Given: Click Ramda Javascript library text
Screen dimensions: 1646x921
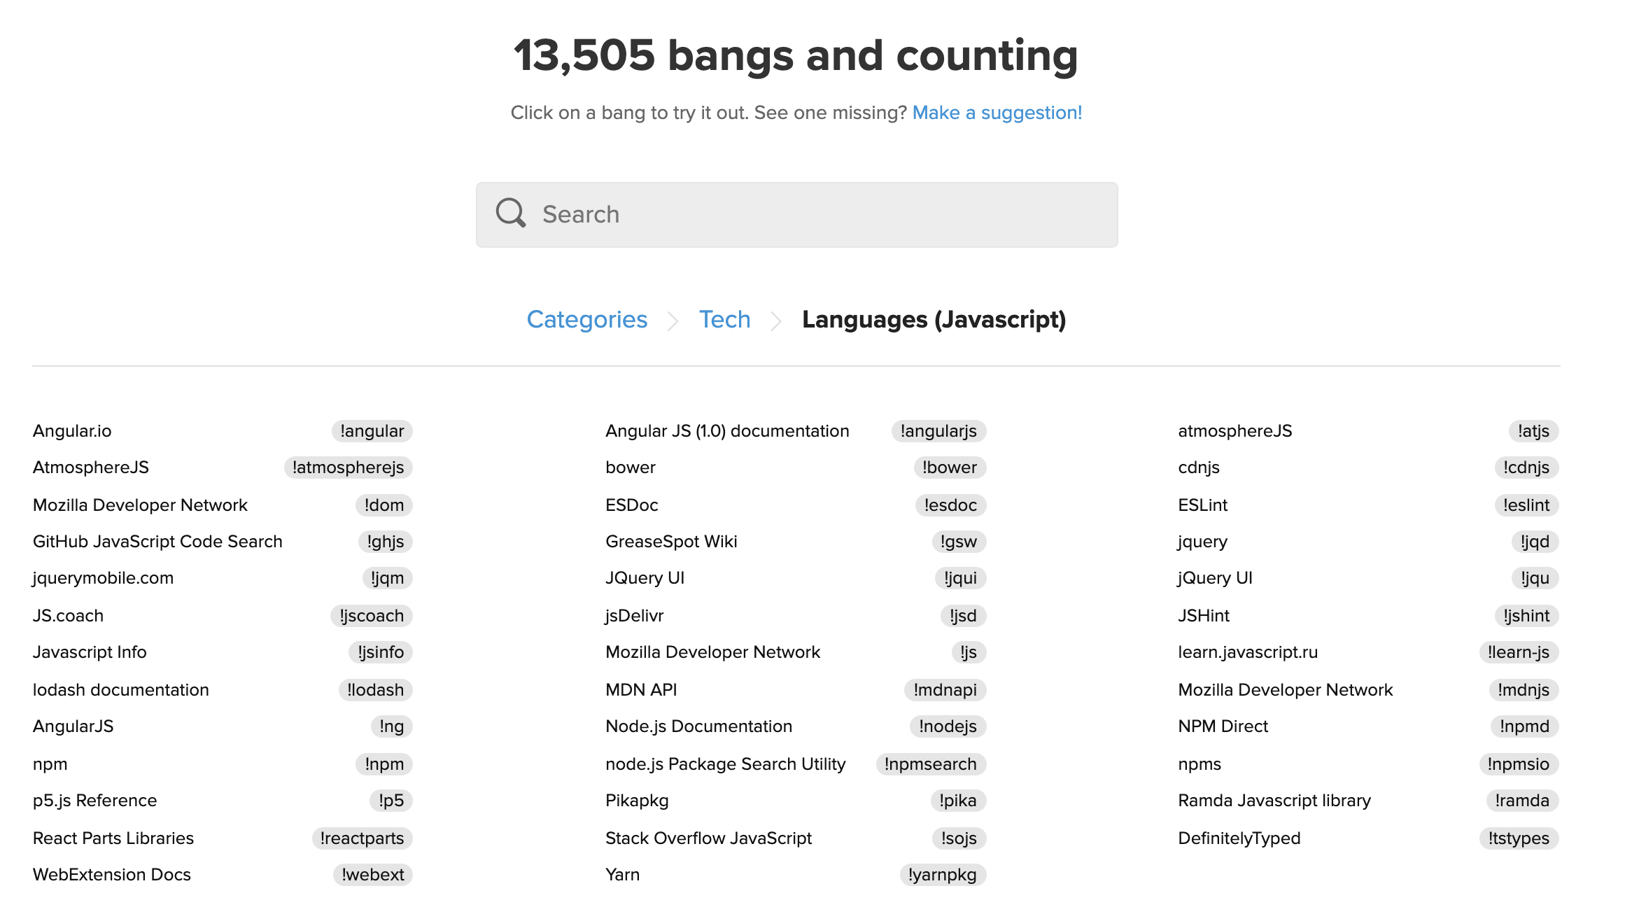Looking at the screenshot, I should (1274, 801).
